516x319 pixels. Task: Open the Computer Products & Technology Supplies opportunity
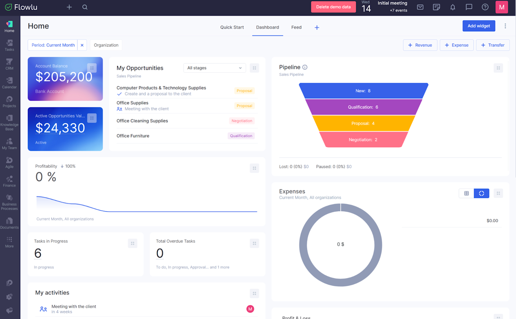(x=161, y=88)
